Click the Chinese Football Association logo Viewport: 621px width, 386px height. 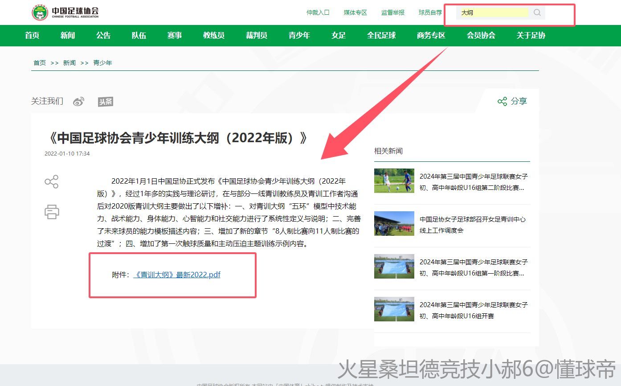click(x=65, y=12)
